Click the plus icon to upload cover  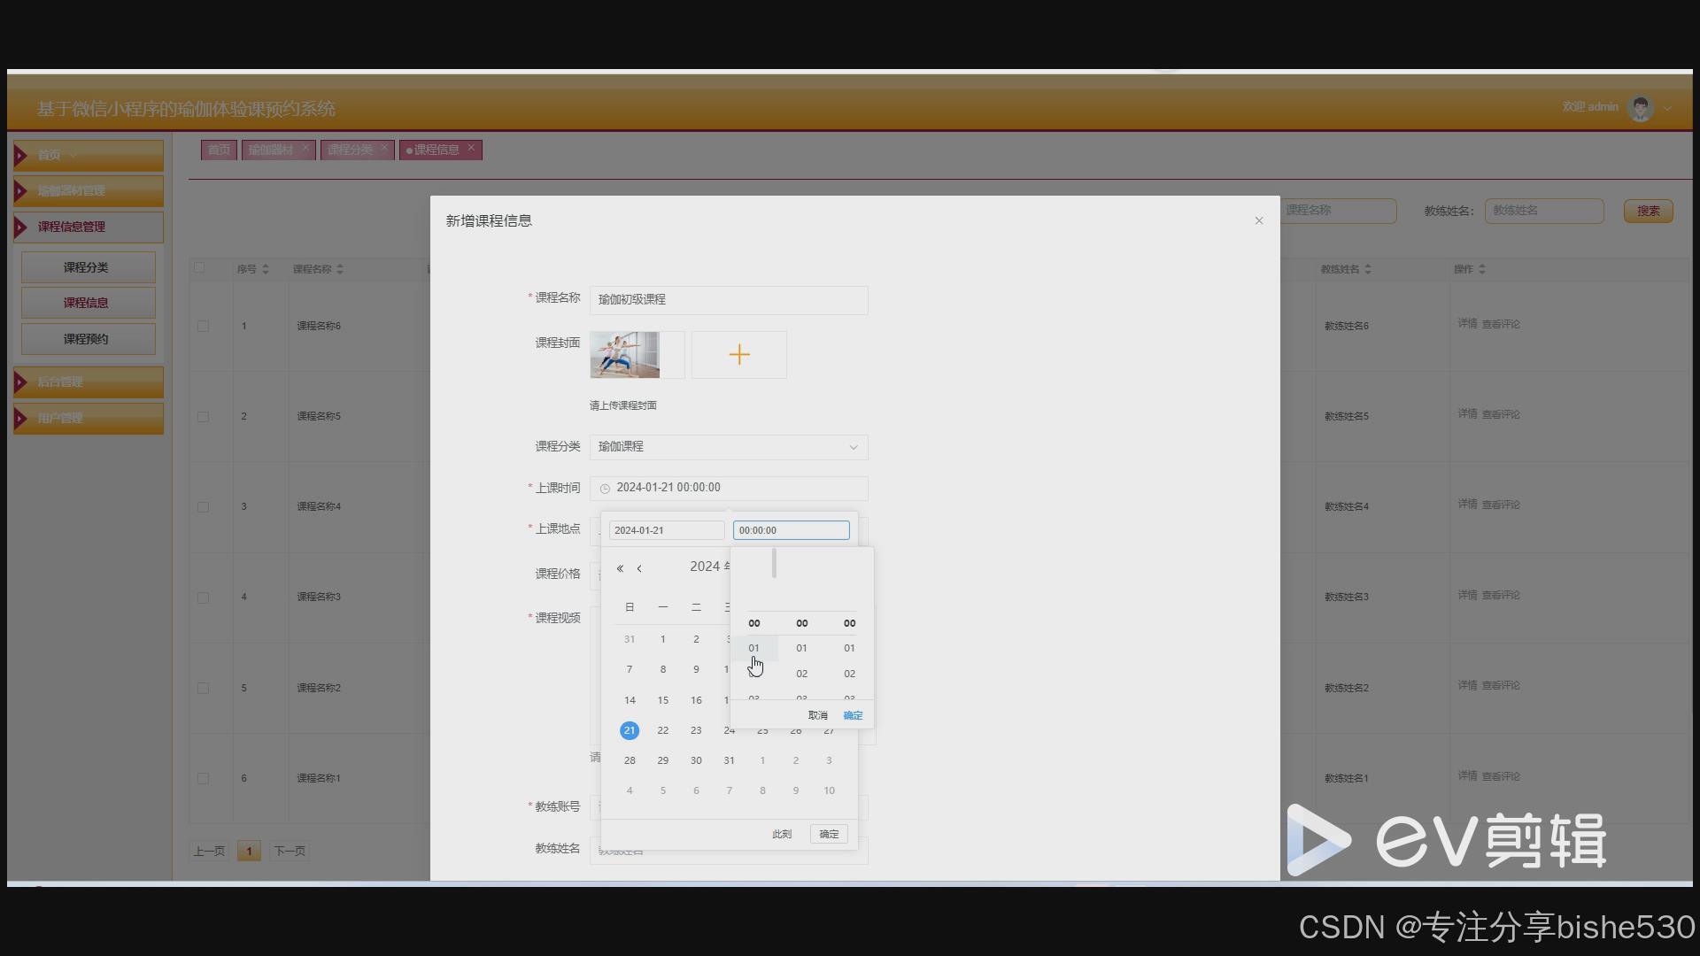(739, 355)
